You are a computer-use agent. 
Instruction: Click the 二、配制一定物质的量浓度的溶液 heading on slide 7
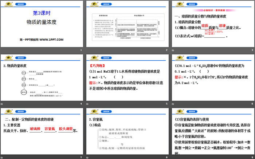[29, 119]
